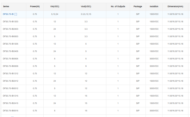Collapse the DFS0.75-IB series rows
Screen dimensions: 190x117
pos(16,14)
